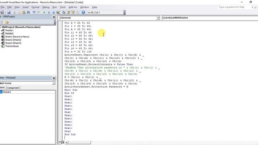Select Sheet3 (Sheet3) tree item

click(x=13, y=43)
